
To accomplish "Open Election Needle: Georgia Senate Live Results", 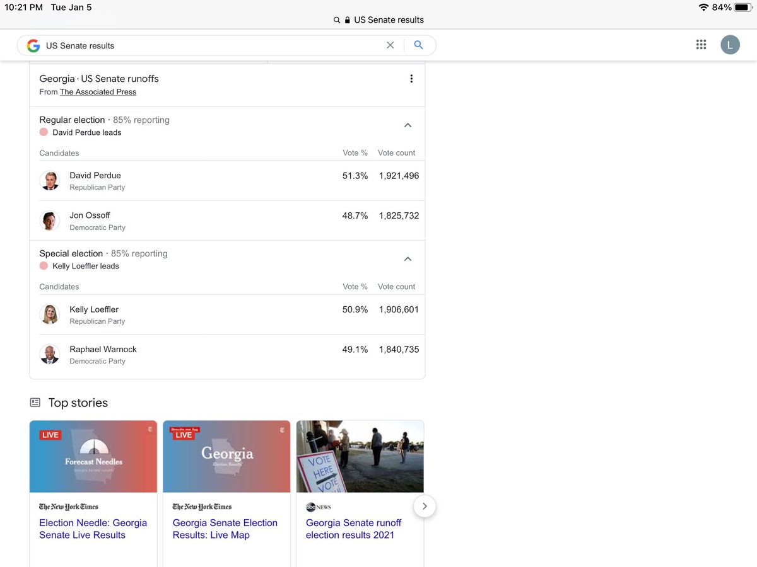I will point(93,529).
